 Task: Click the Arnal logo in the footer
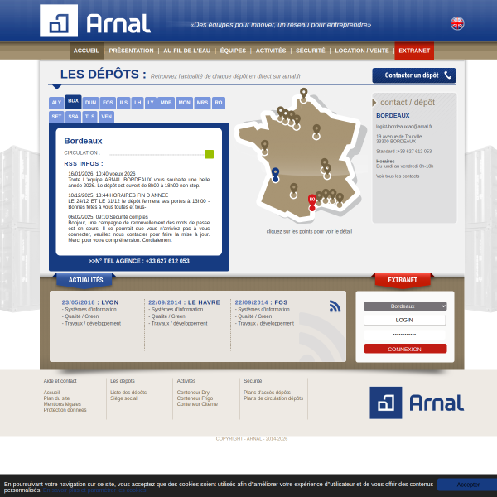click(x=417, y=403)
